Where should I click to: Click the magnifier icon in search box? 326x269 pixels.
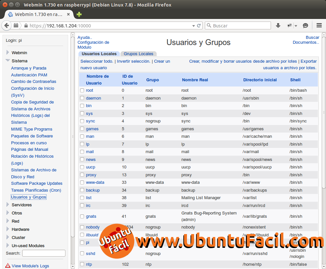coord(209,25)
